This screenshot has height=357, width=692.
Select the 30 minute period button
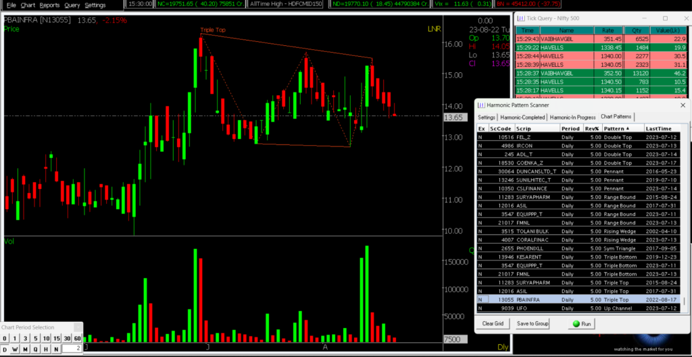67,339
